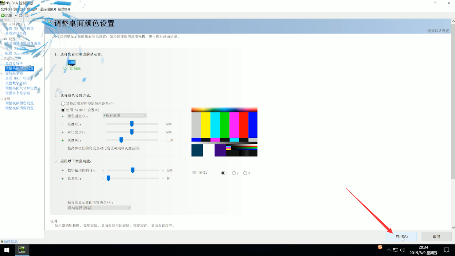Open 调整视频颜色设置 in the tree

tap(19, 103)
